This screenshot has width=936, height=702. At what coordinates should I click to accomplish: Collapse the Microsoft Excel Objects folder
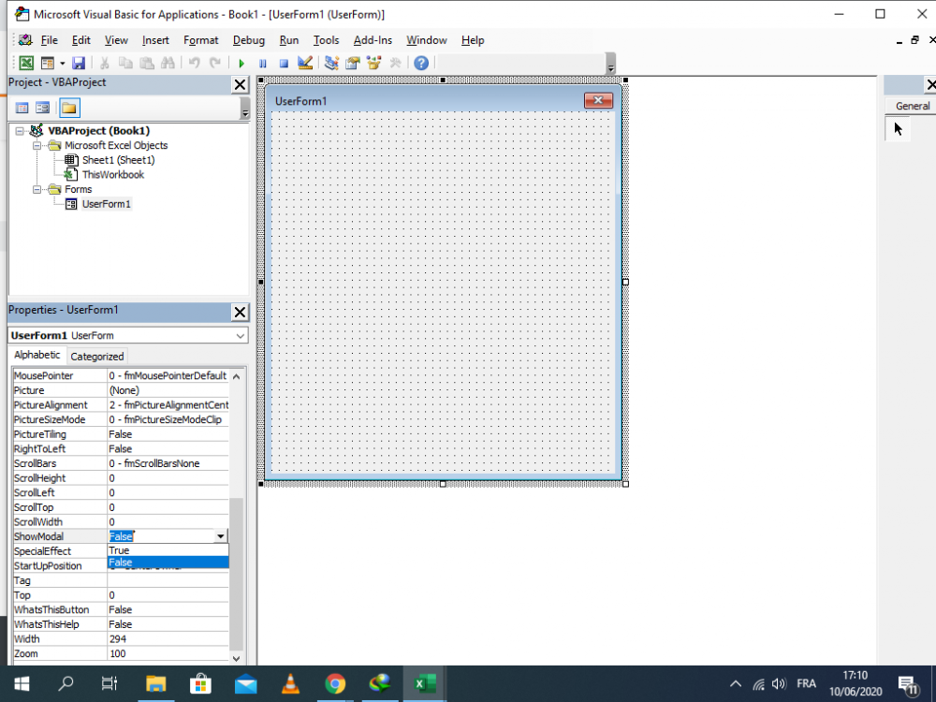click(x=37, y=146)
